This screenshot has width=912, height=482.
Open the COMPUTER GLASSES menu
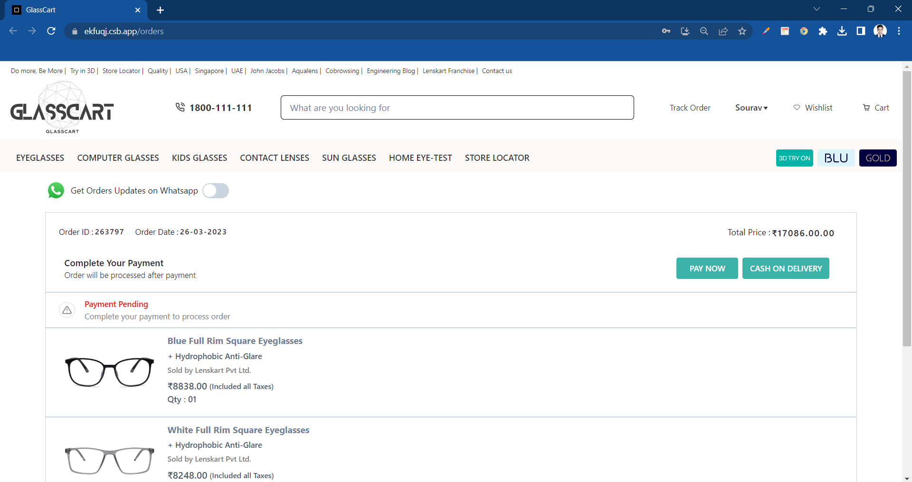tap(118, 158)
